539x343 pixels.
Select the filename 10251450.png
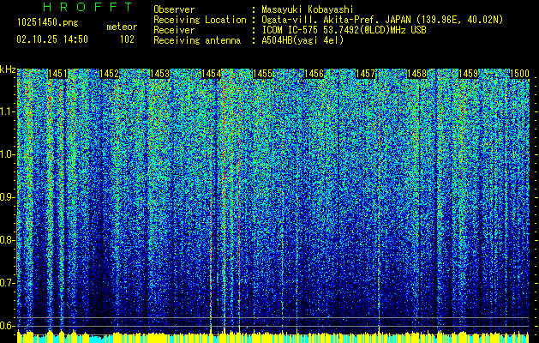point(47,23)
